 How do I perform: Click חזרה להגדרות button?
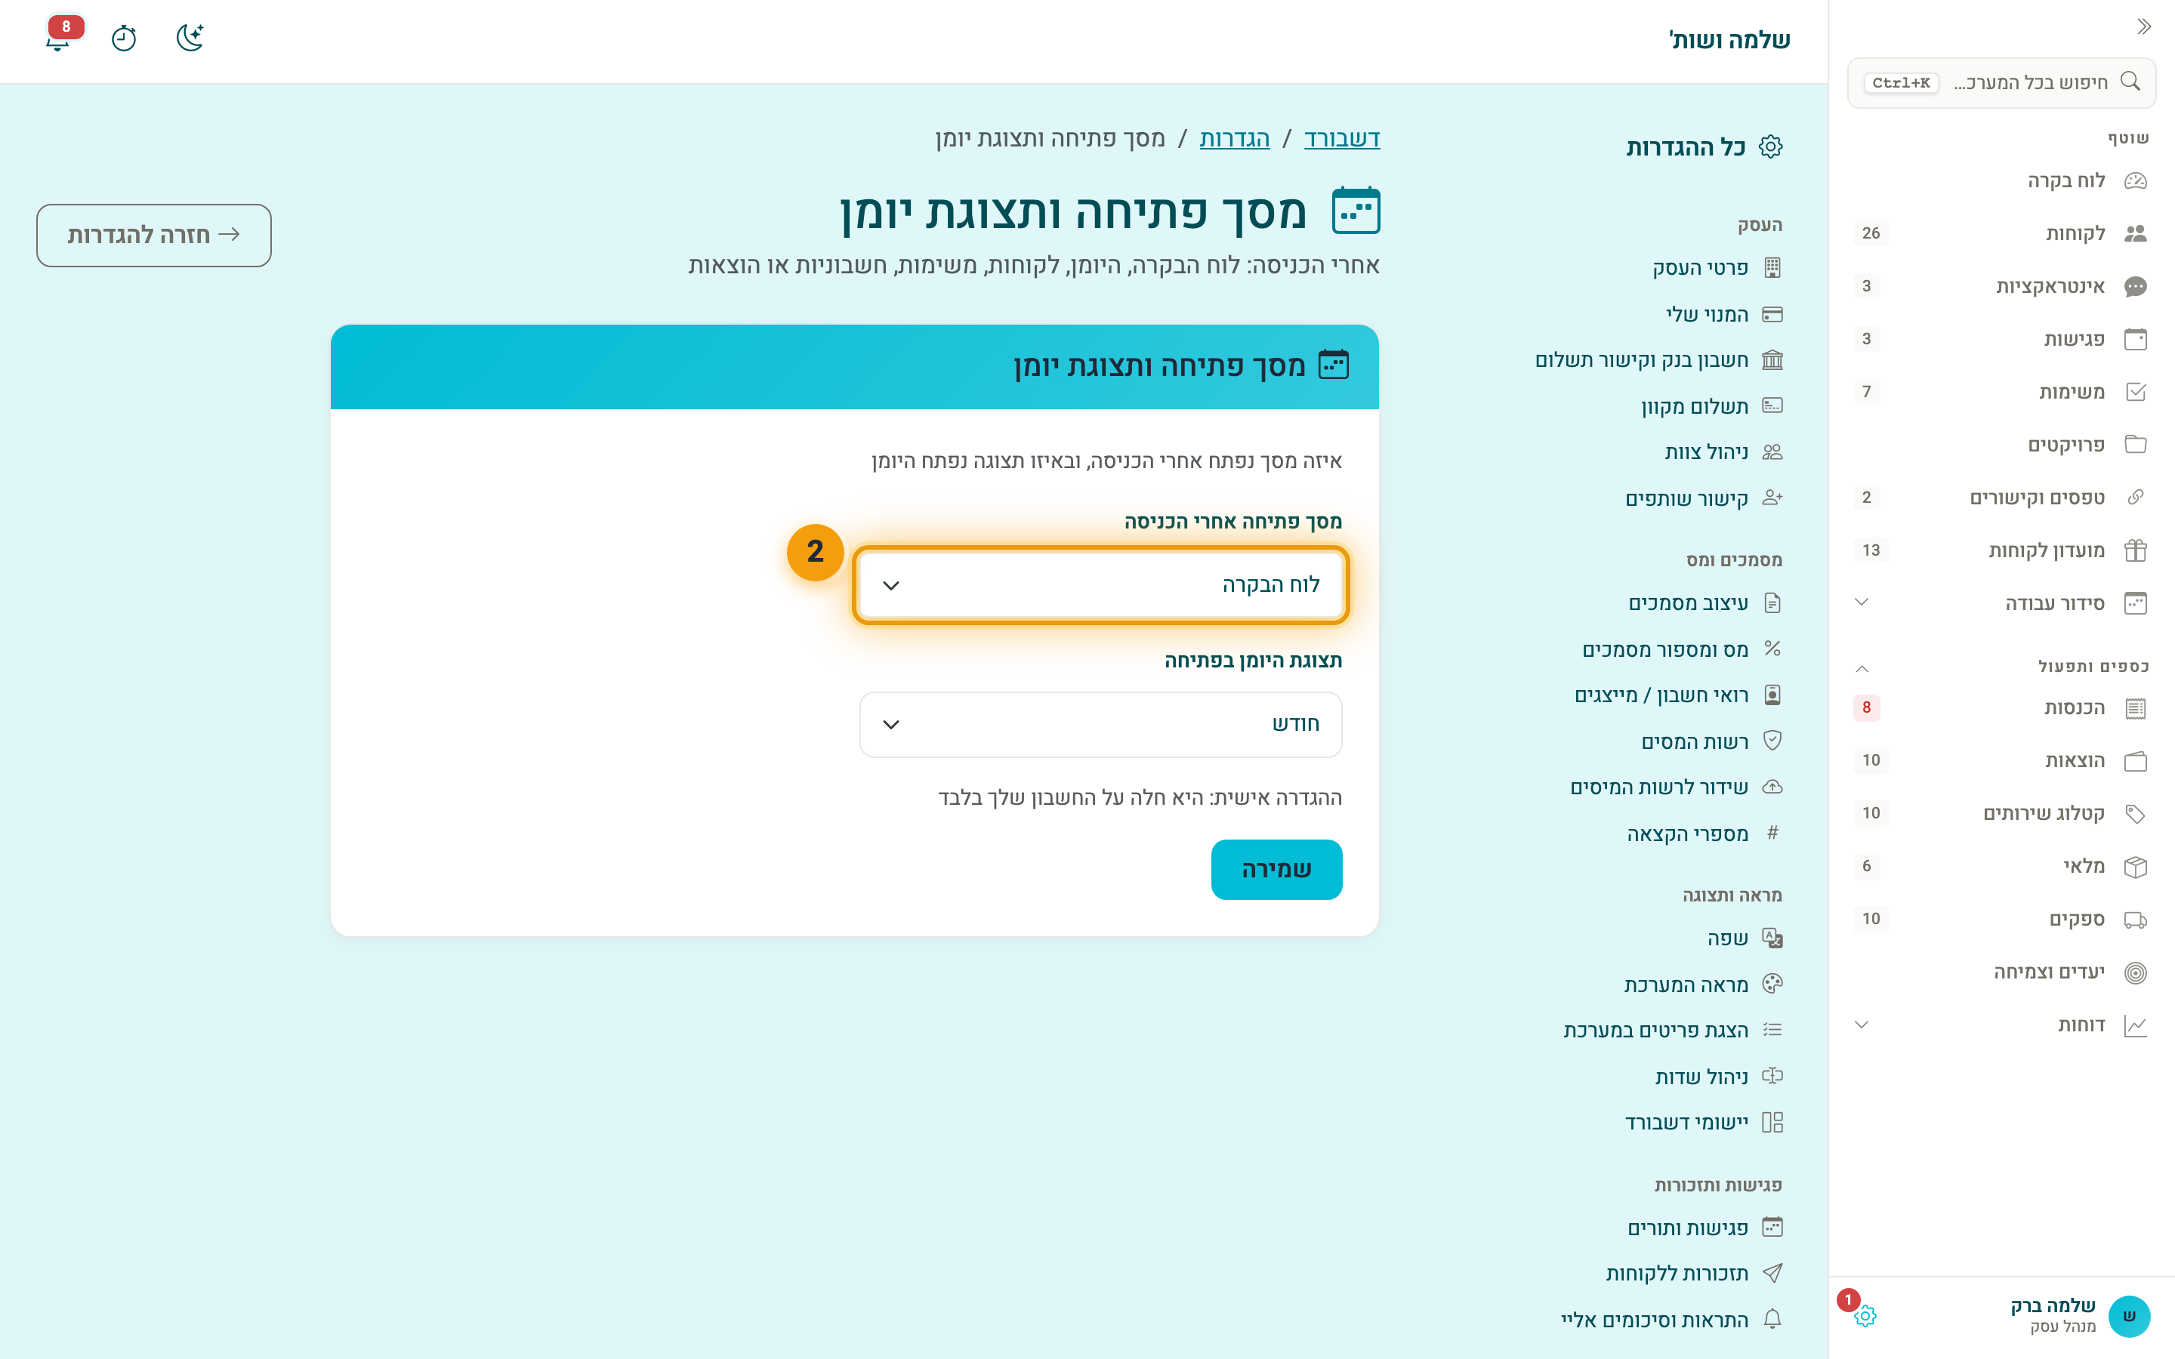point(154,236)
